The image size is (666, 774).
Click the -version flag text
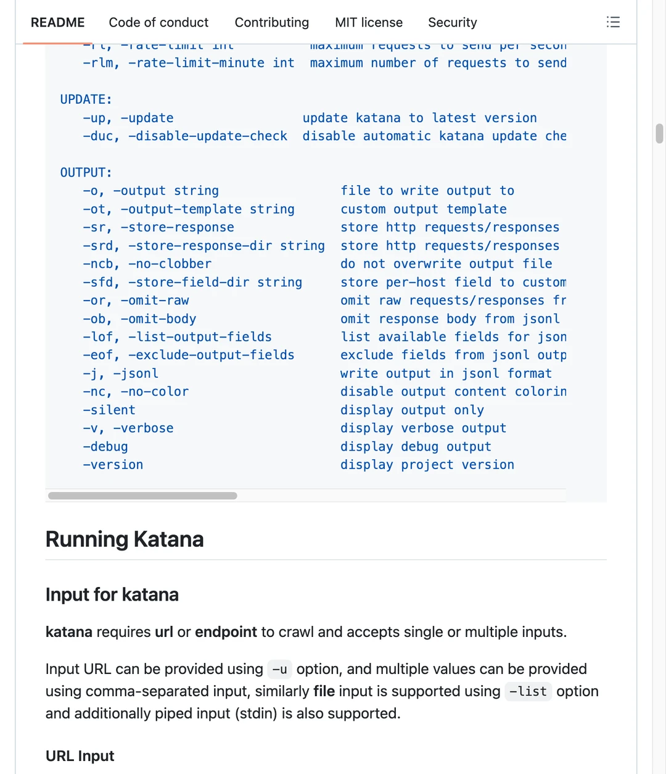[113, 465]
